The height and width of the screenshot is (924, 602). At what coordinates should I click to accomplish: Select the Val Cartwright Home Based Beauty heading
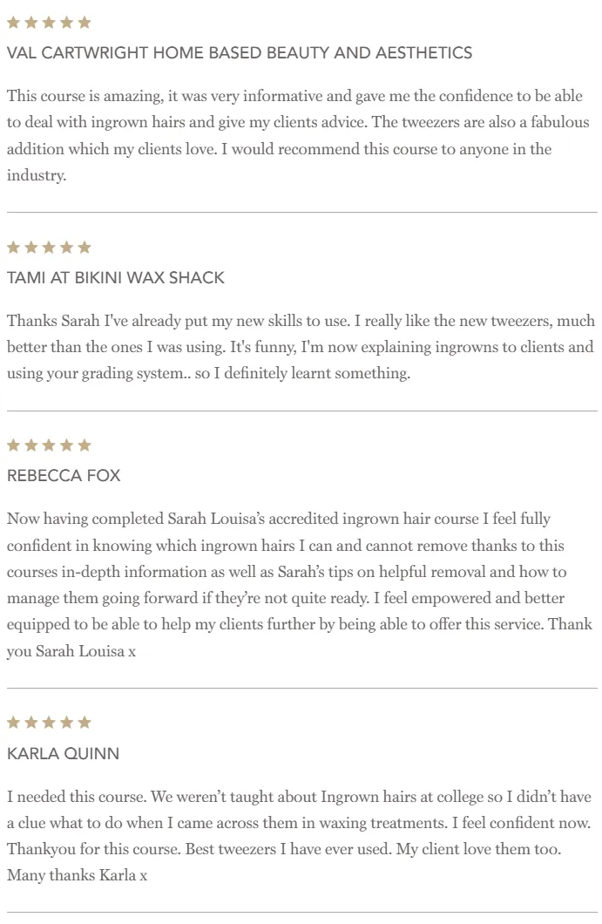tap(240, 52)
